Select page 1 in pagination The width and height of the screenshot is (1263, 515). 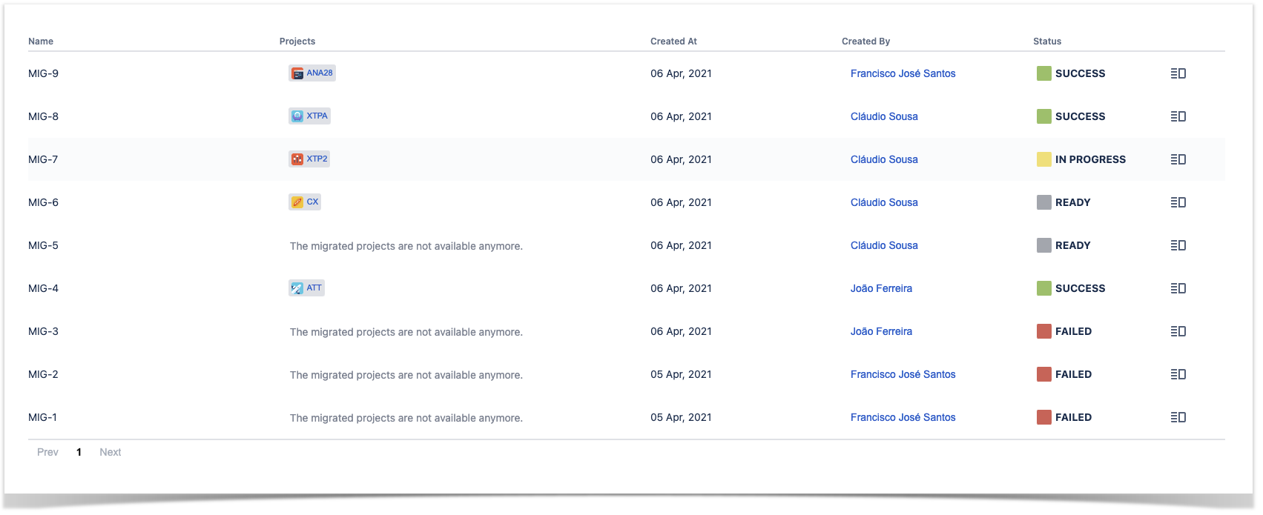tap(79, 452)
